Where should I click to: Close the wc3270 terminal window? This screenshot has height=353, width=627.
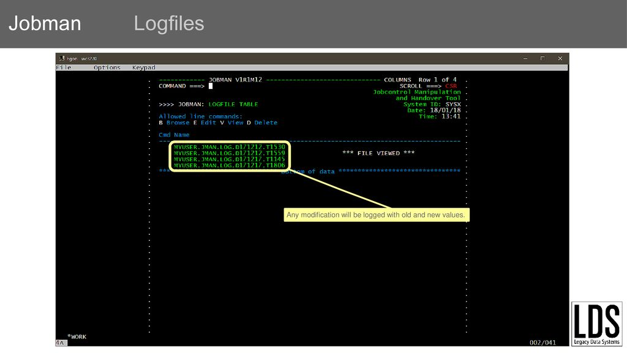560,58
